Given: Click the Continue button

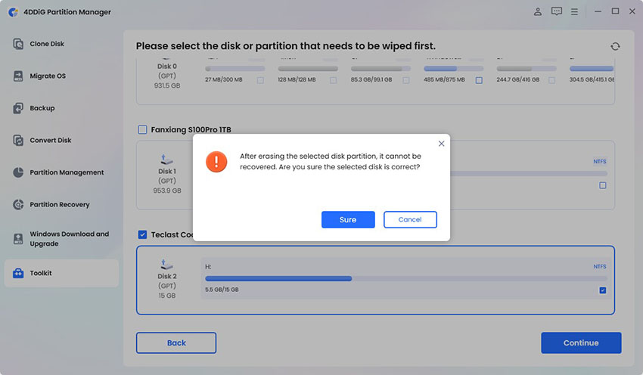Looking at the screenshot, I should 581,342.
